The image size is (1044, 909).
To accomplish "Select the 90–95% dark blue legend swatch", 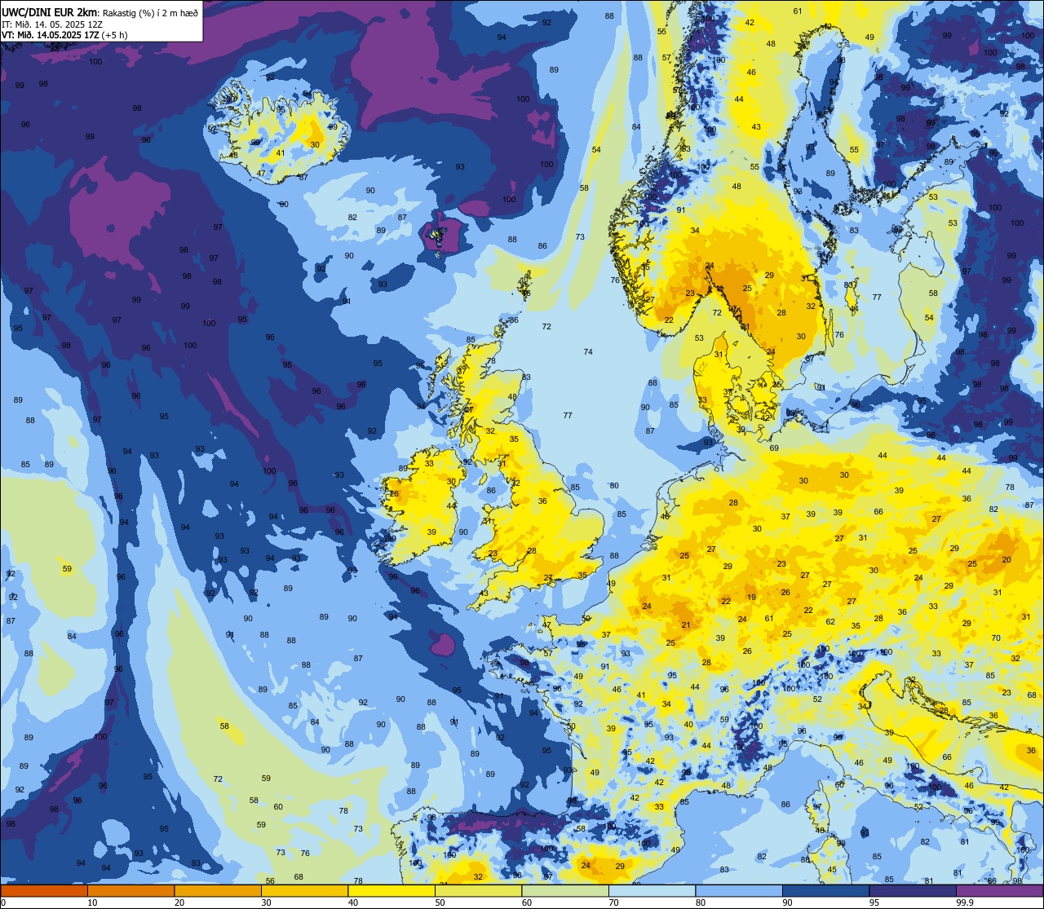I will (x=825, y=890).
